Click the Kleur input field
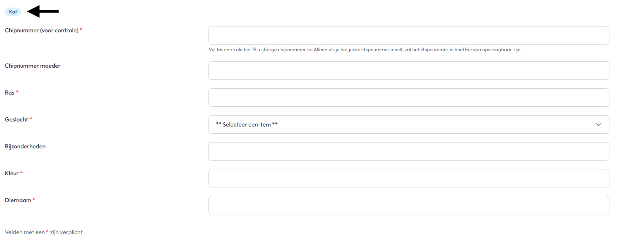The height and width of the screenshot is (240, 617). [x=409, y=178]
